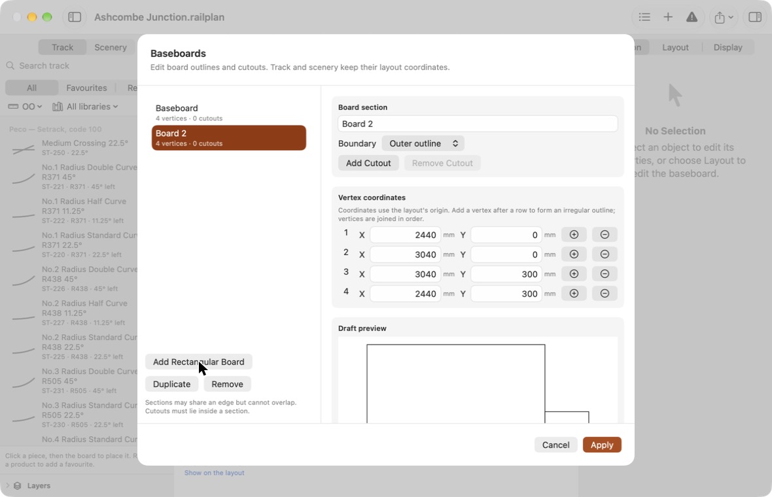
Task: Open the OO gauge dropdown
Action: click(x=25, y=107)
